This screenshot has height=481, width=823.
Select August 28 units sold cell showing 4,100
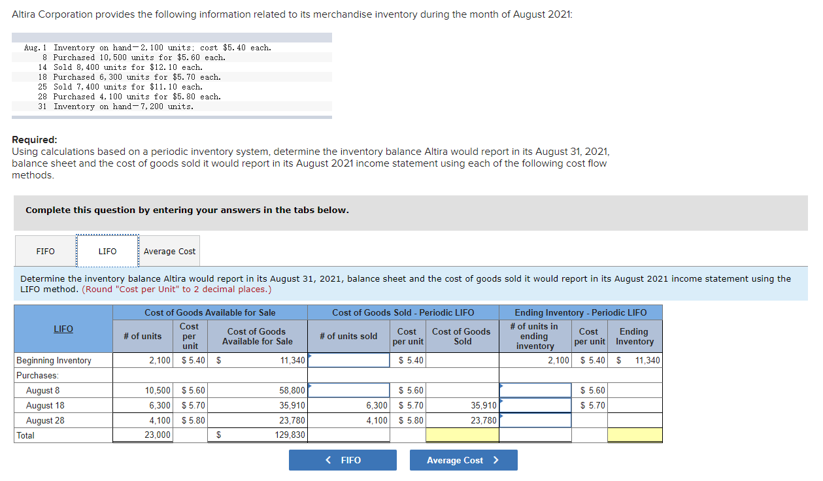(x=348, y=421)
